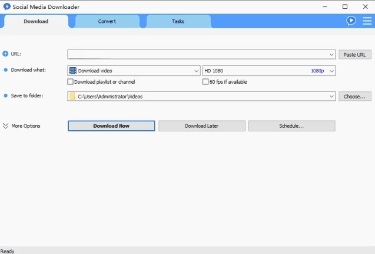Screen dimensions: 375x254
Task: Switch to the Convert tab
Action: 107,22
